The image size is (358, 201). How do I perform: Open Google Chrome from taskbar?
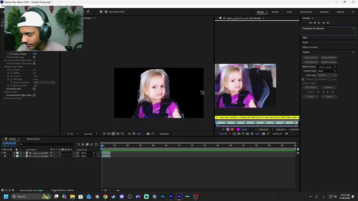[x=105, y=197]
